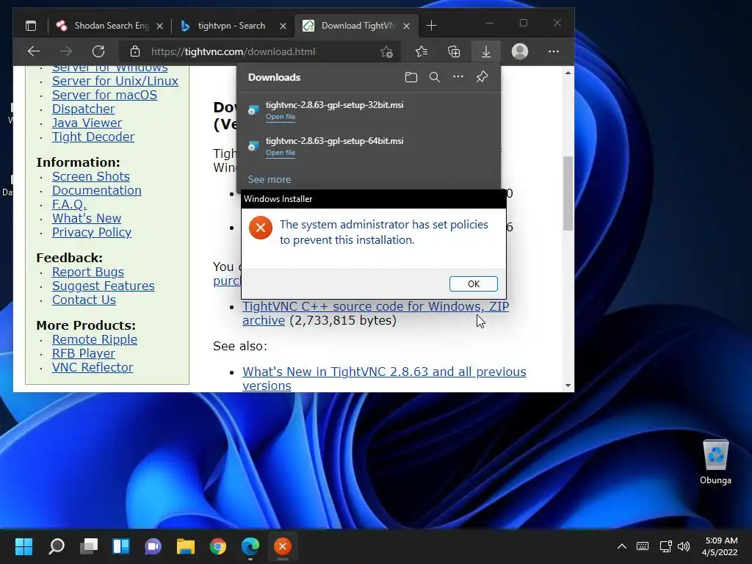The width and height of the screenshot is (752, 564).
Task: Click the Windows Installer error taskbar icon
Action: pyautogui.click(x=283, y=546)
